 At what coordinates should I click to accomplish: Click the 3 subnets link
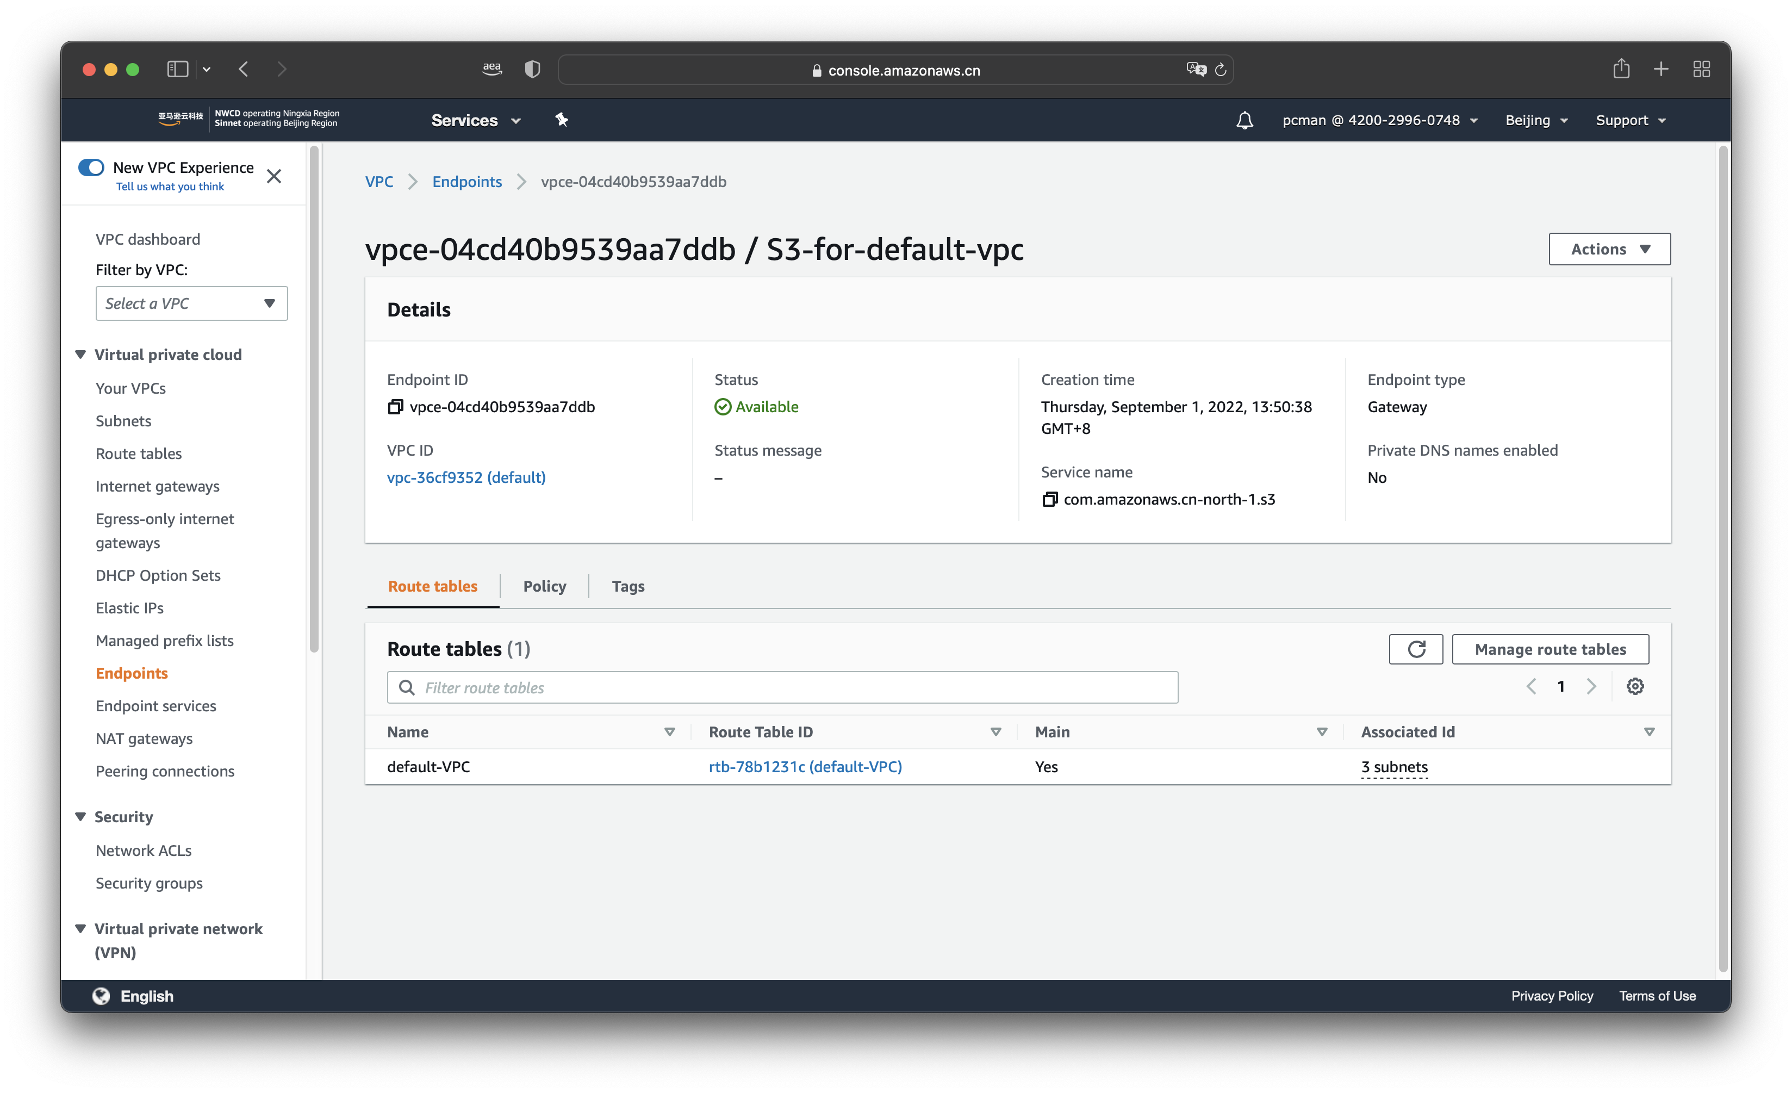pos(1394,767)
